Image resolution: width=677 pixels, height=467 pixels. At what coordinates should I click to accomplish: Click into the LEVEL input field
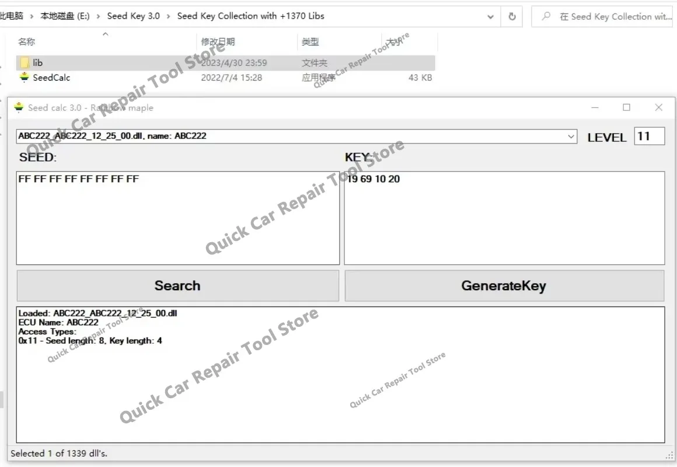(649, 137)
